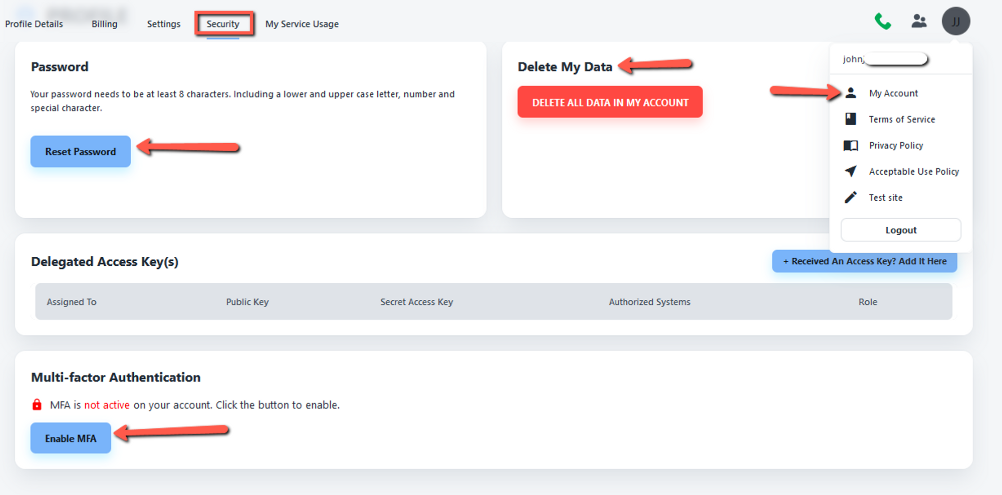
Task: Go to the Settings tab
Action: (163, 24)
